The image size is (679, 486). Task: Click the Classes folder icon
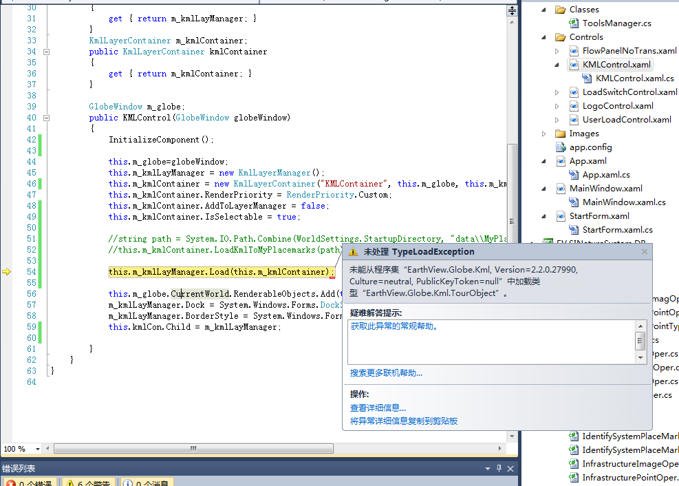tap(561, 10)
